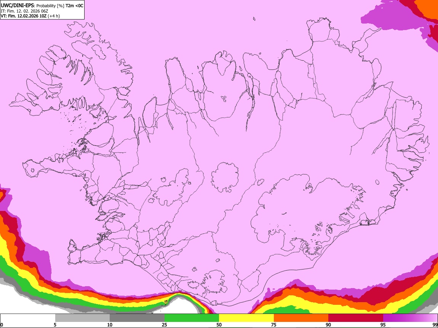
Task: Click the purple 95-99% legend swatch
Action: click(410, 318)
